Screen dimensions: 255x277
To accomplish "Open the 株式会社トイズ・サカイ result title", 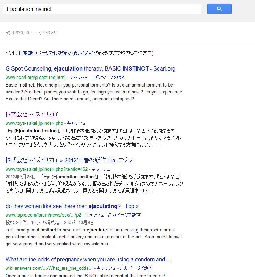I will pos(32,114).
